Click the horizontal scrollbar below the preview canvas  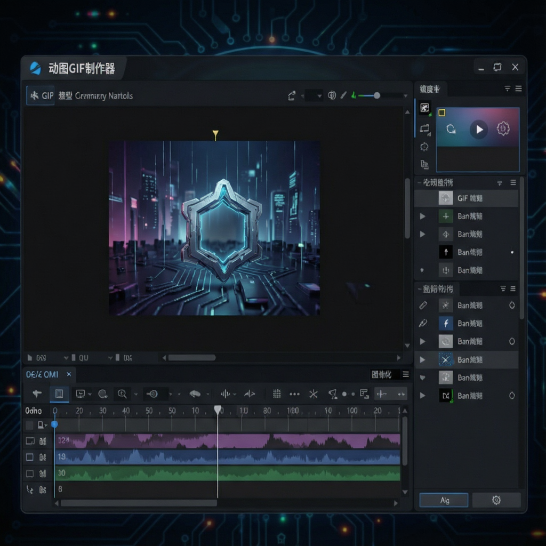point(192,358)
